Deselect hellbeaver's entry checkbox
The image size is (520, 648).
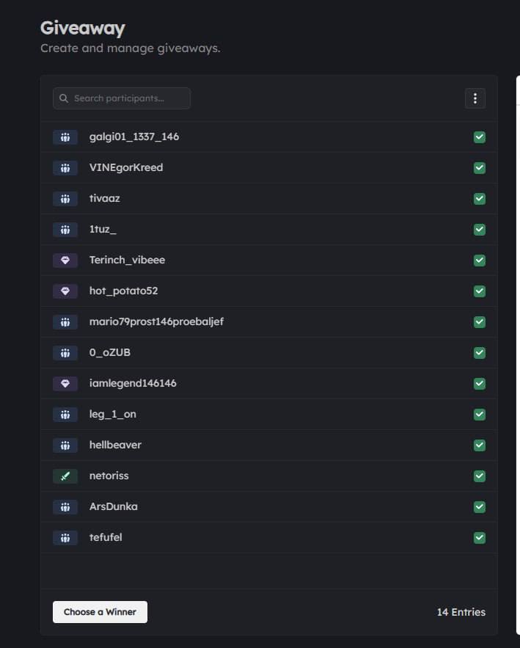coord(480,445)
